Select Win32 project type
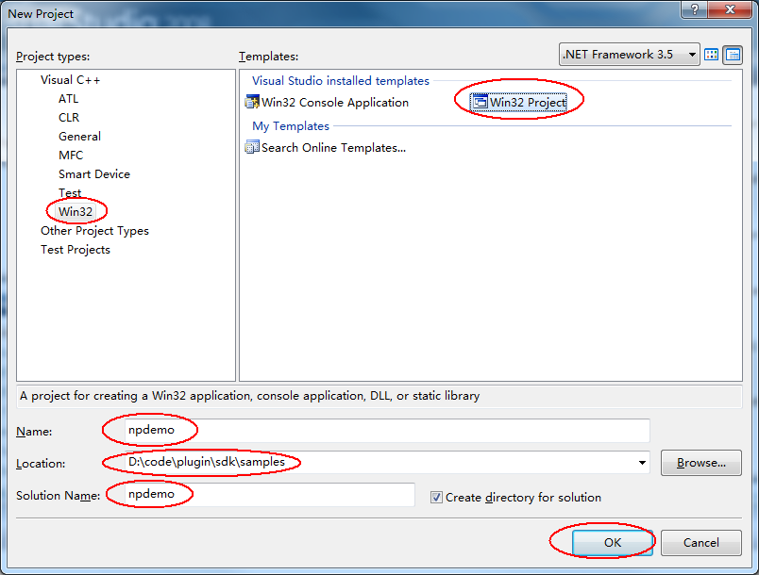 tap(76, 212)
